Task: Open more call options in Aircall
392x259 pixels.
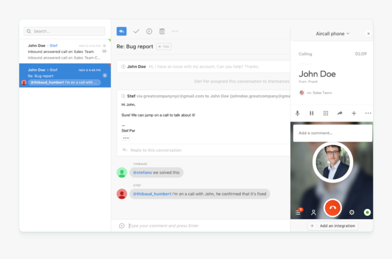Action: (x=368, y=113)
